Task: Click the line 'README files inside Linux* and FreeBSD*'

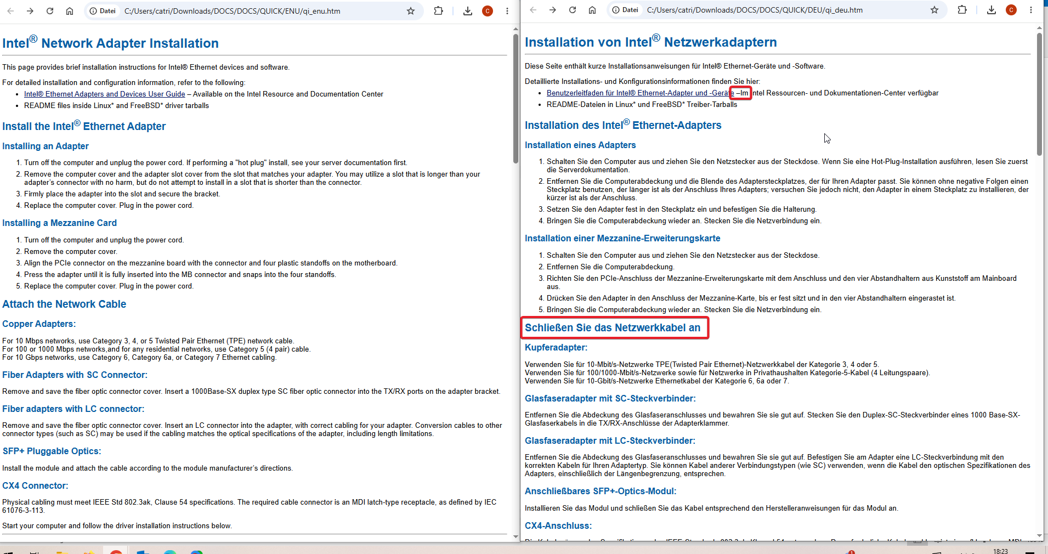Action: coord(116,106)
